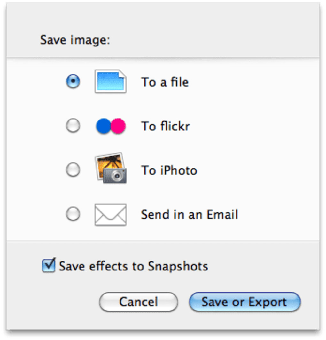The width and height of the screenshot is (326, 340).
Task: Click the blue file document icon
Action: click(111, 82)
